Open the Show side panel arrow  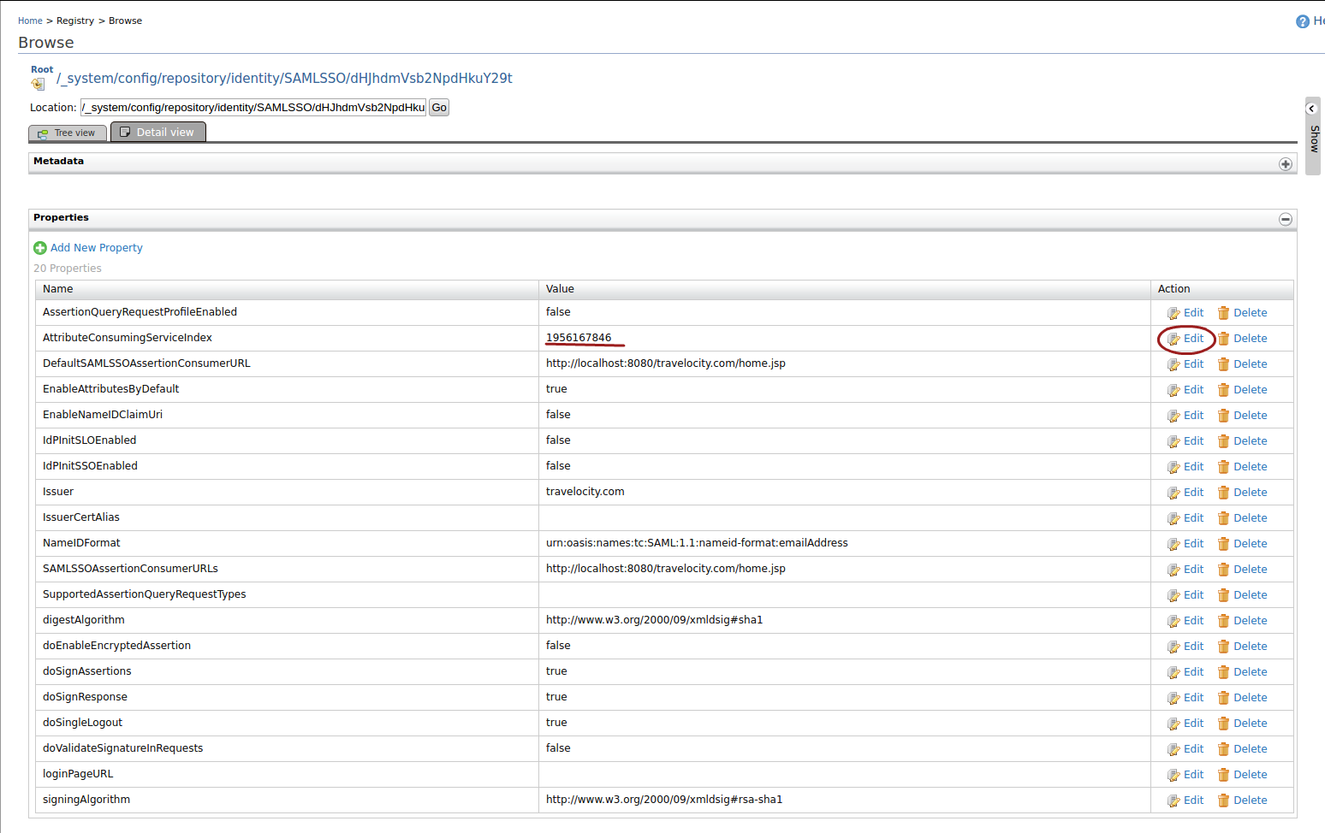point(1311,109)
